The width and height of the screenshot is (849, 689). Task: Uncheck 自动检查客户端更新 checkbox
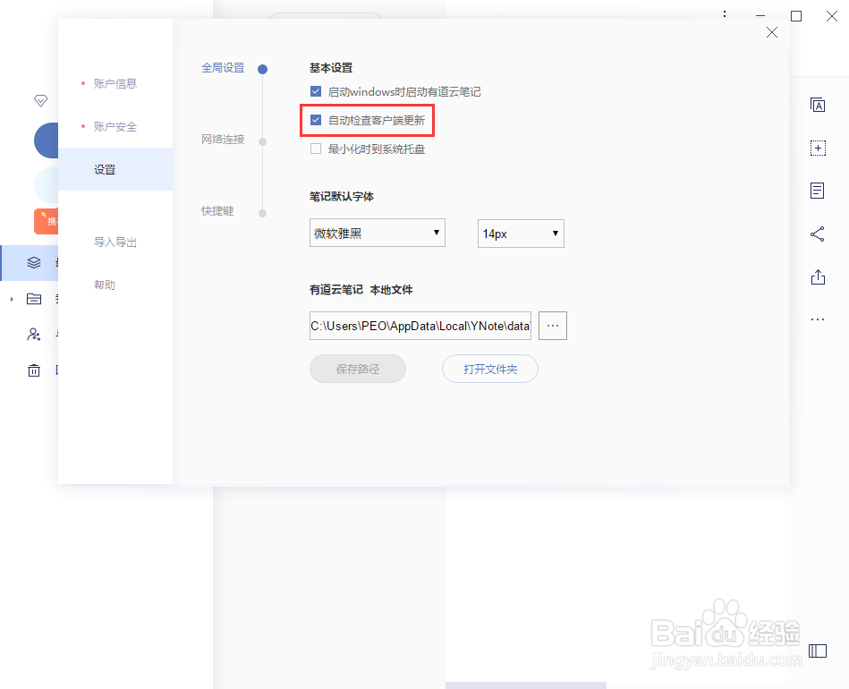[x=316, y=120]
